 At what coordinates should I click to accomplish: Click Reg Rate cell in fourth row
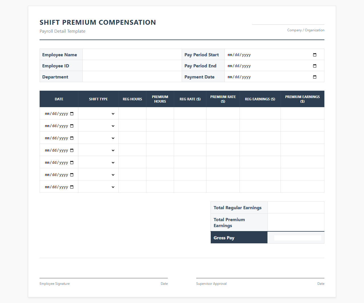[x=190, y=150]
